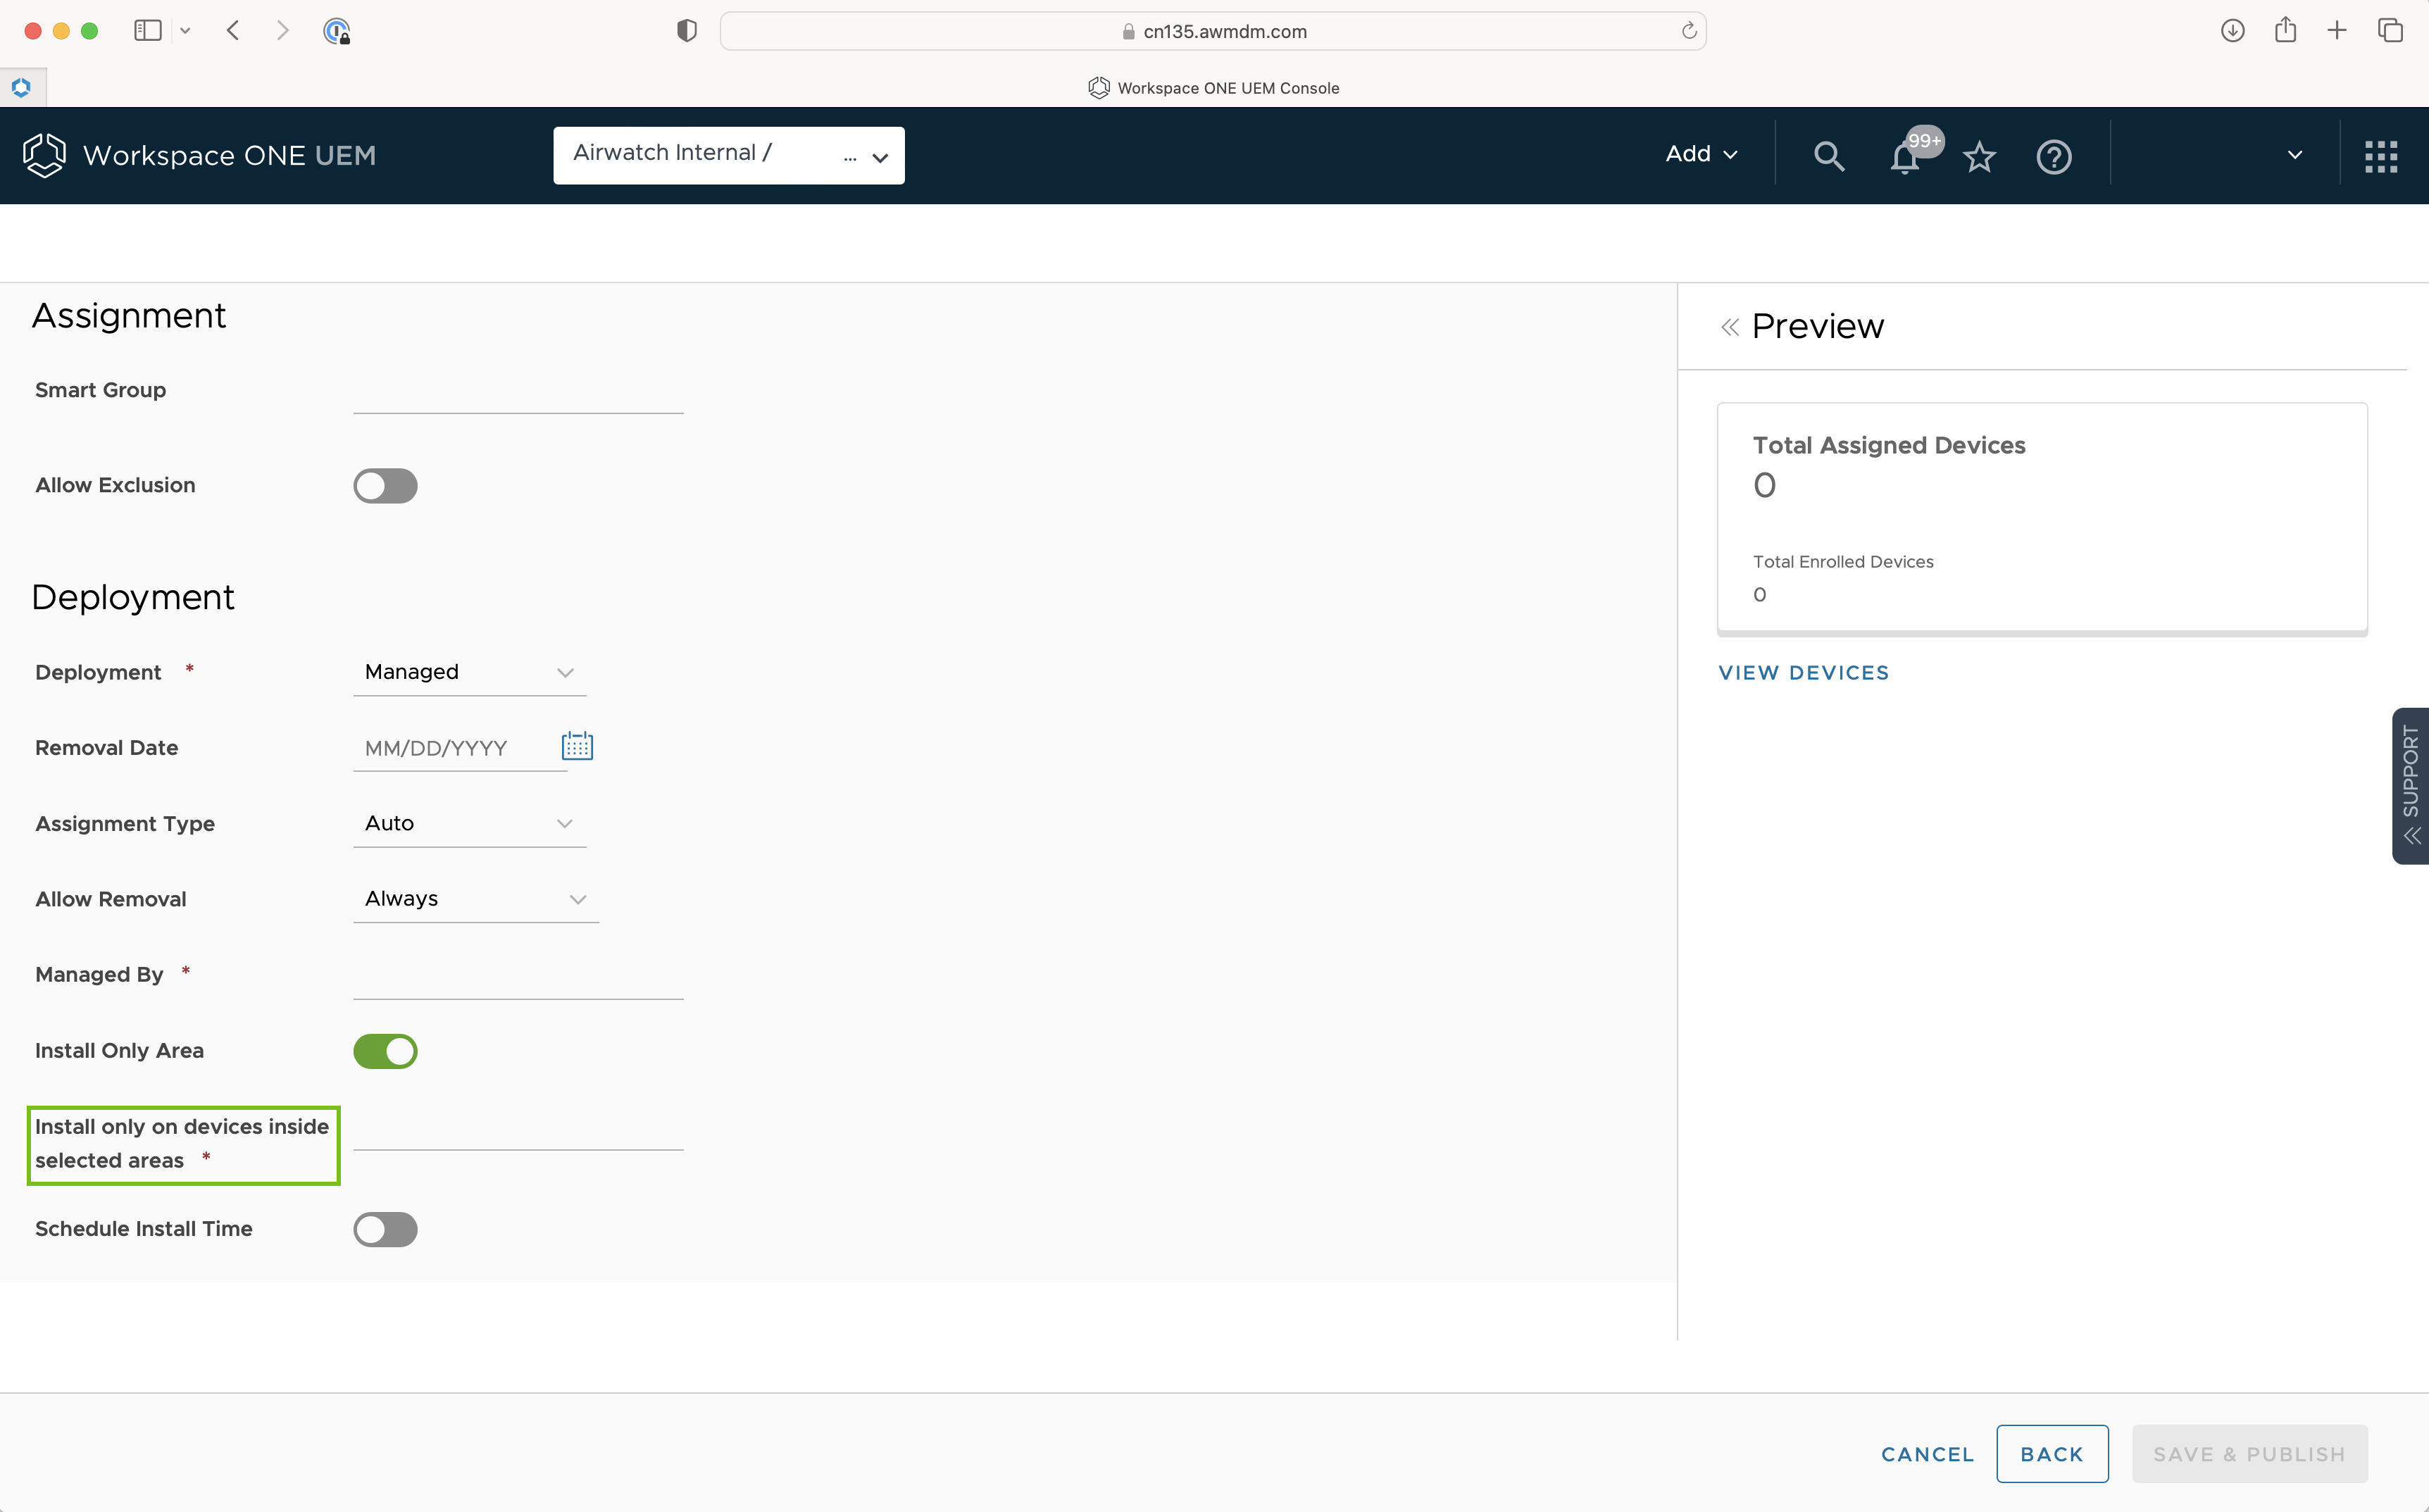Disable the Install Only Area toggle

(x=385, y=1051)
